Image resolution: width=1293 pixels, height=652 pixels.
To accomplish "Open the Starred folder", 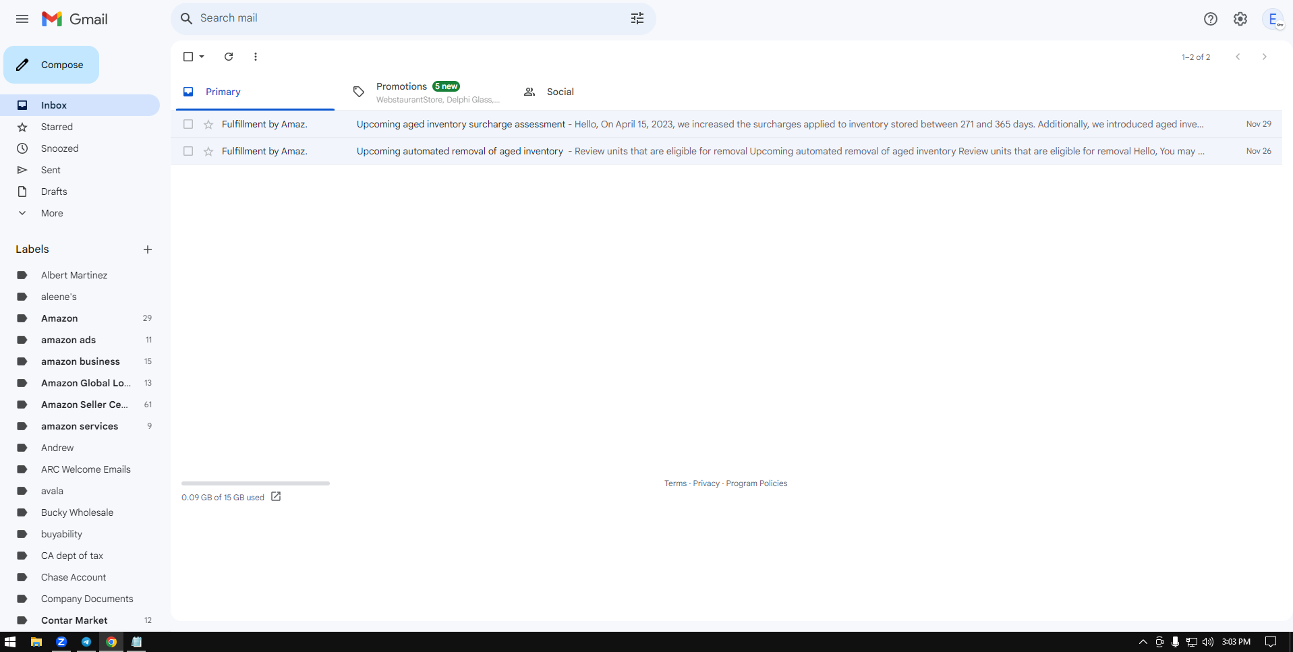I will (x=80, y=127).
